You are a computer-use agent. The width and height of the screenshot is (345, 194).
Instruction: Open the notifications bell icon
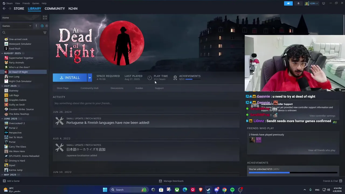pyautogui.click(x=298, y=3)
